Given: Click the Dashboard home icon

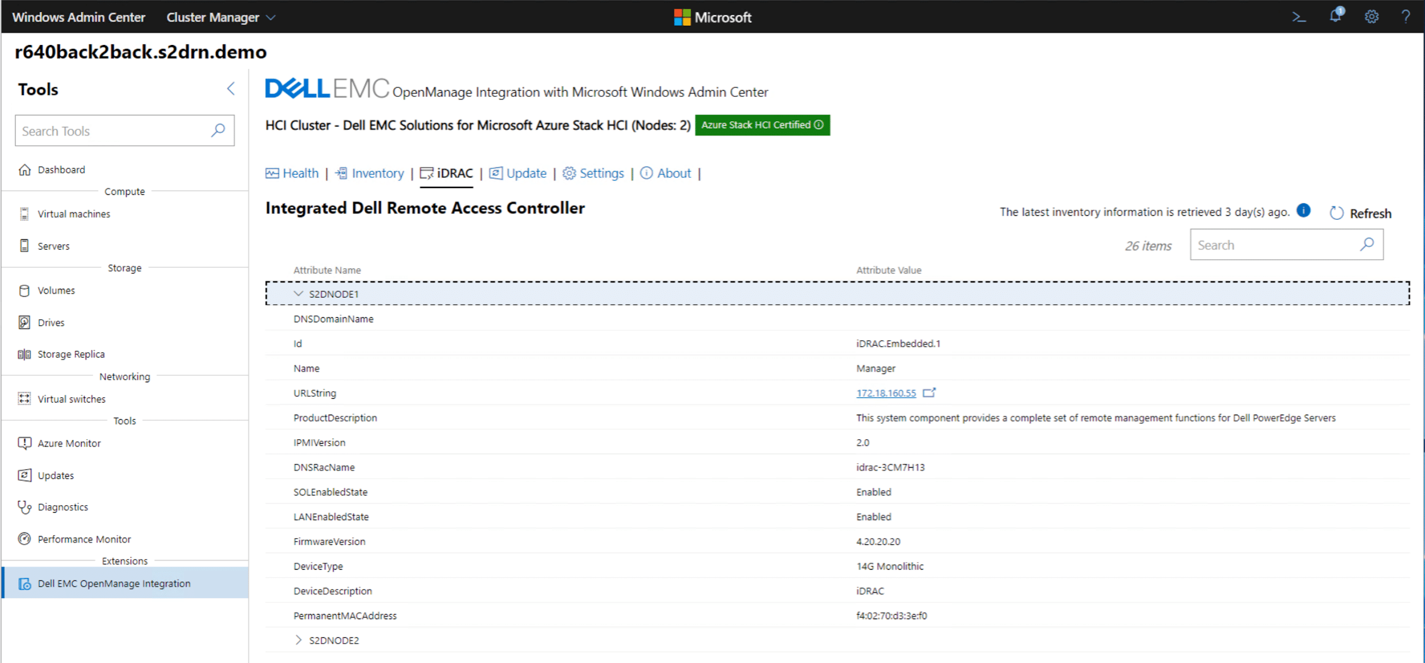Looking at the screenshot, I should tap(25, 170).
